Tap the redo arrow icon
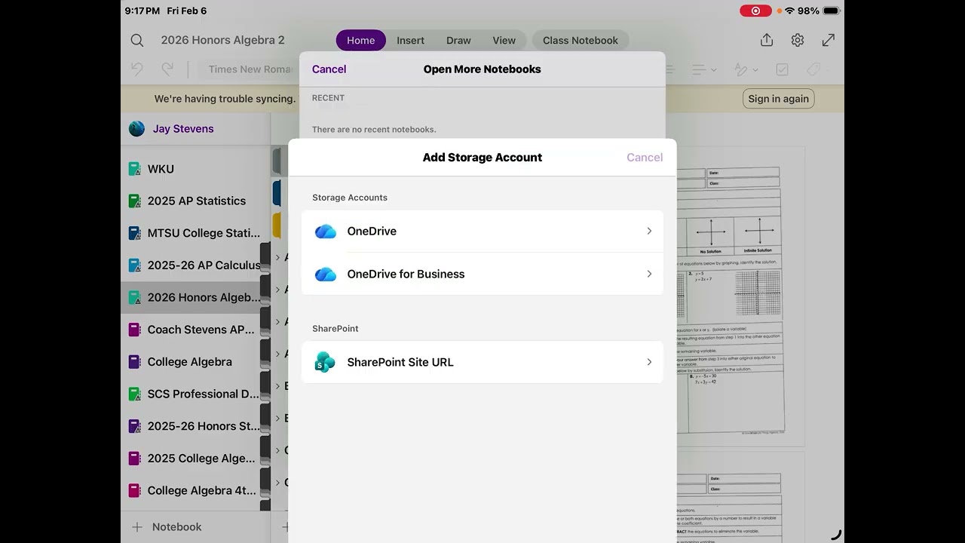 click(167, 69)
